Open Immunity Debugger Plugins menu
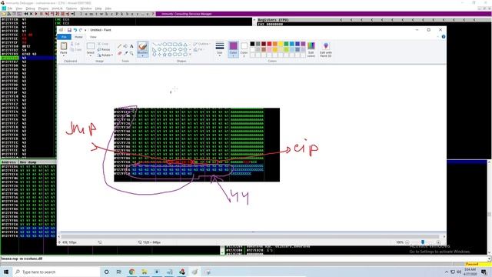Screen dimensions: 492x277 pos(43,8)
